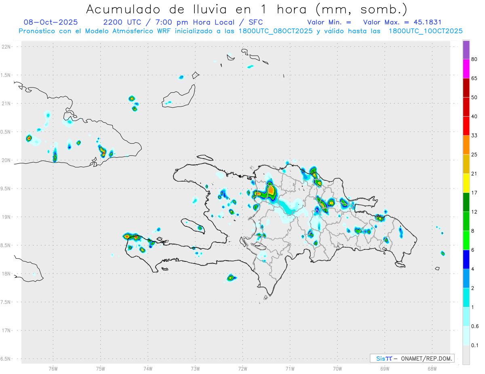Click the "21" color scale label
This screenshot has height=374, width=485.
pos(474,173)
